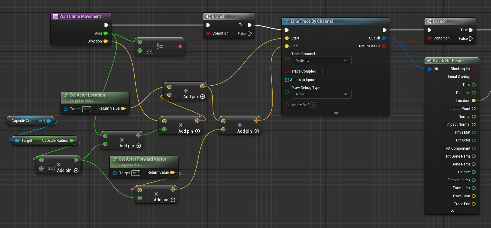The height and width of the screenshot is (228, 491).
Task: Select the Get Actor Location node title
Action: tap(87, 95)
